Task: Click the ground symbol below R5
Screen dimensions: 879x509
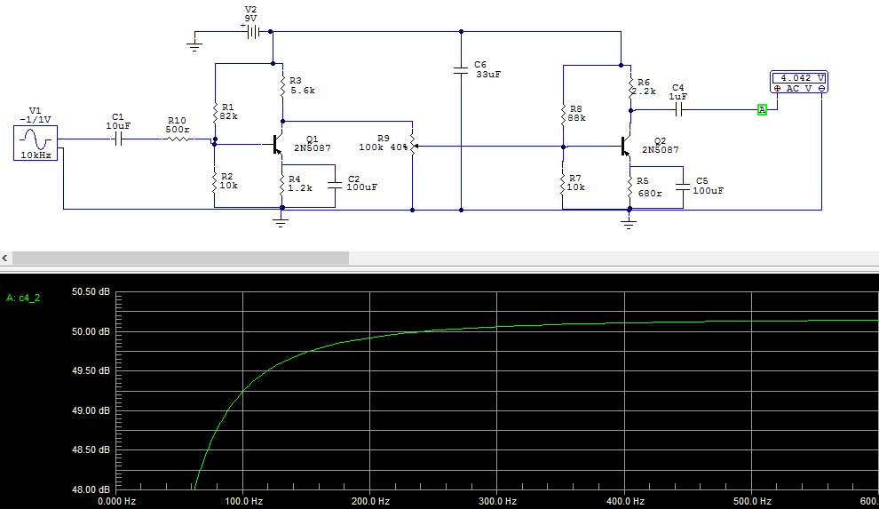Action: click(629, 224)
